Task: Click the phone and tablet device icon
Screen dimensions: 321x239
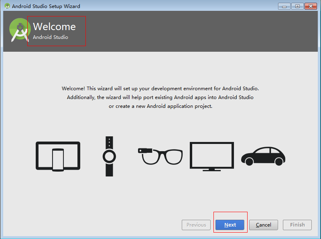Action: click(x=58, y=156)
